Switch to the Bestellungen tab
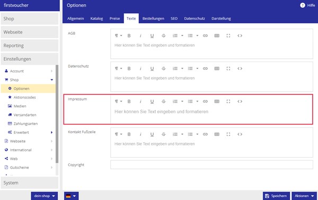 pyautogui.click(x=153, y=19)
